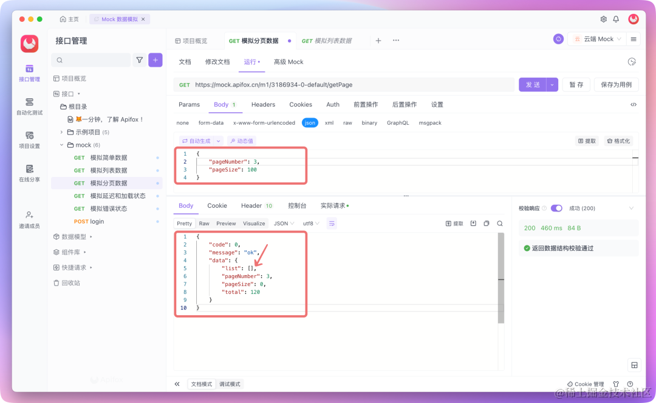Image resolution: width=656 pixels, height=403 pixels.
Task: Open the hamburger menu near 云端 Mock
Action: click(x=634, y=39)
